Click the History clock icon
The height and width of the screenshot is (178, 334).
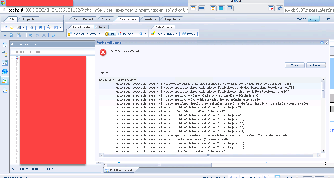pyautogui.click(x=49, y=28)
